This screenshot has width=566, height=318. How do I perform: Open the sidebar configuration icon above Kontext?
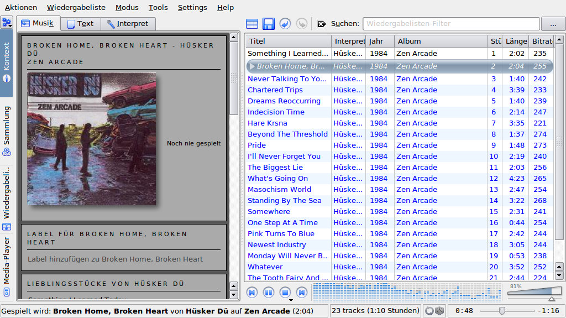(7, 23)
